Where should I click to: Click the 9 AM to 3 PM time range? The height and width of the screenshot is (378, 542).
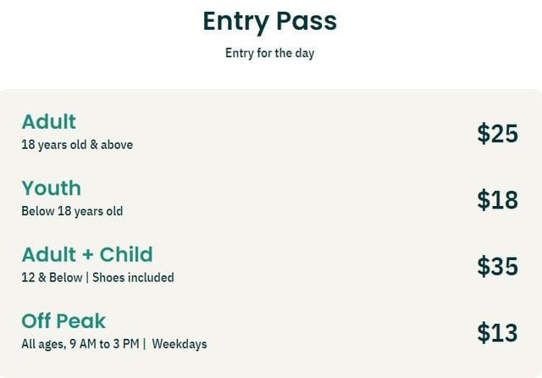point(103,344)
